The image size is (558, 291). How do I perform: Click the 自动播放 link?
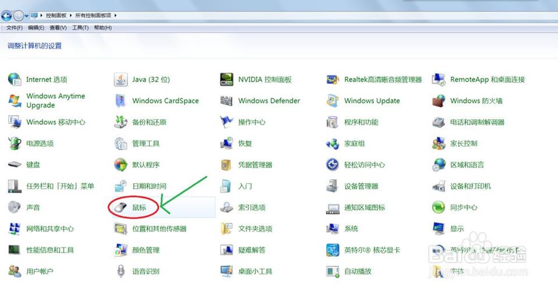pyautogui.click(x=358, y=271)
